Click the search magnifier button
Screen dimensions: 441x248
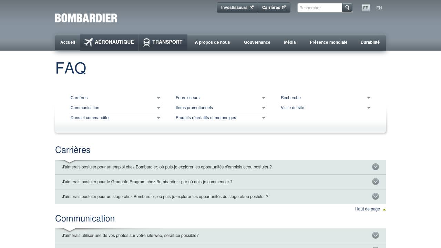(x=347, y=8)
